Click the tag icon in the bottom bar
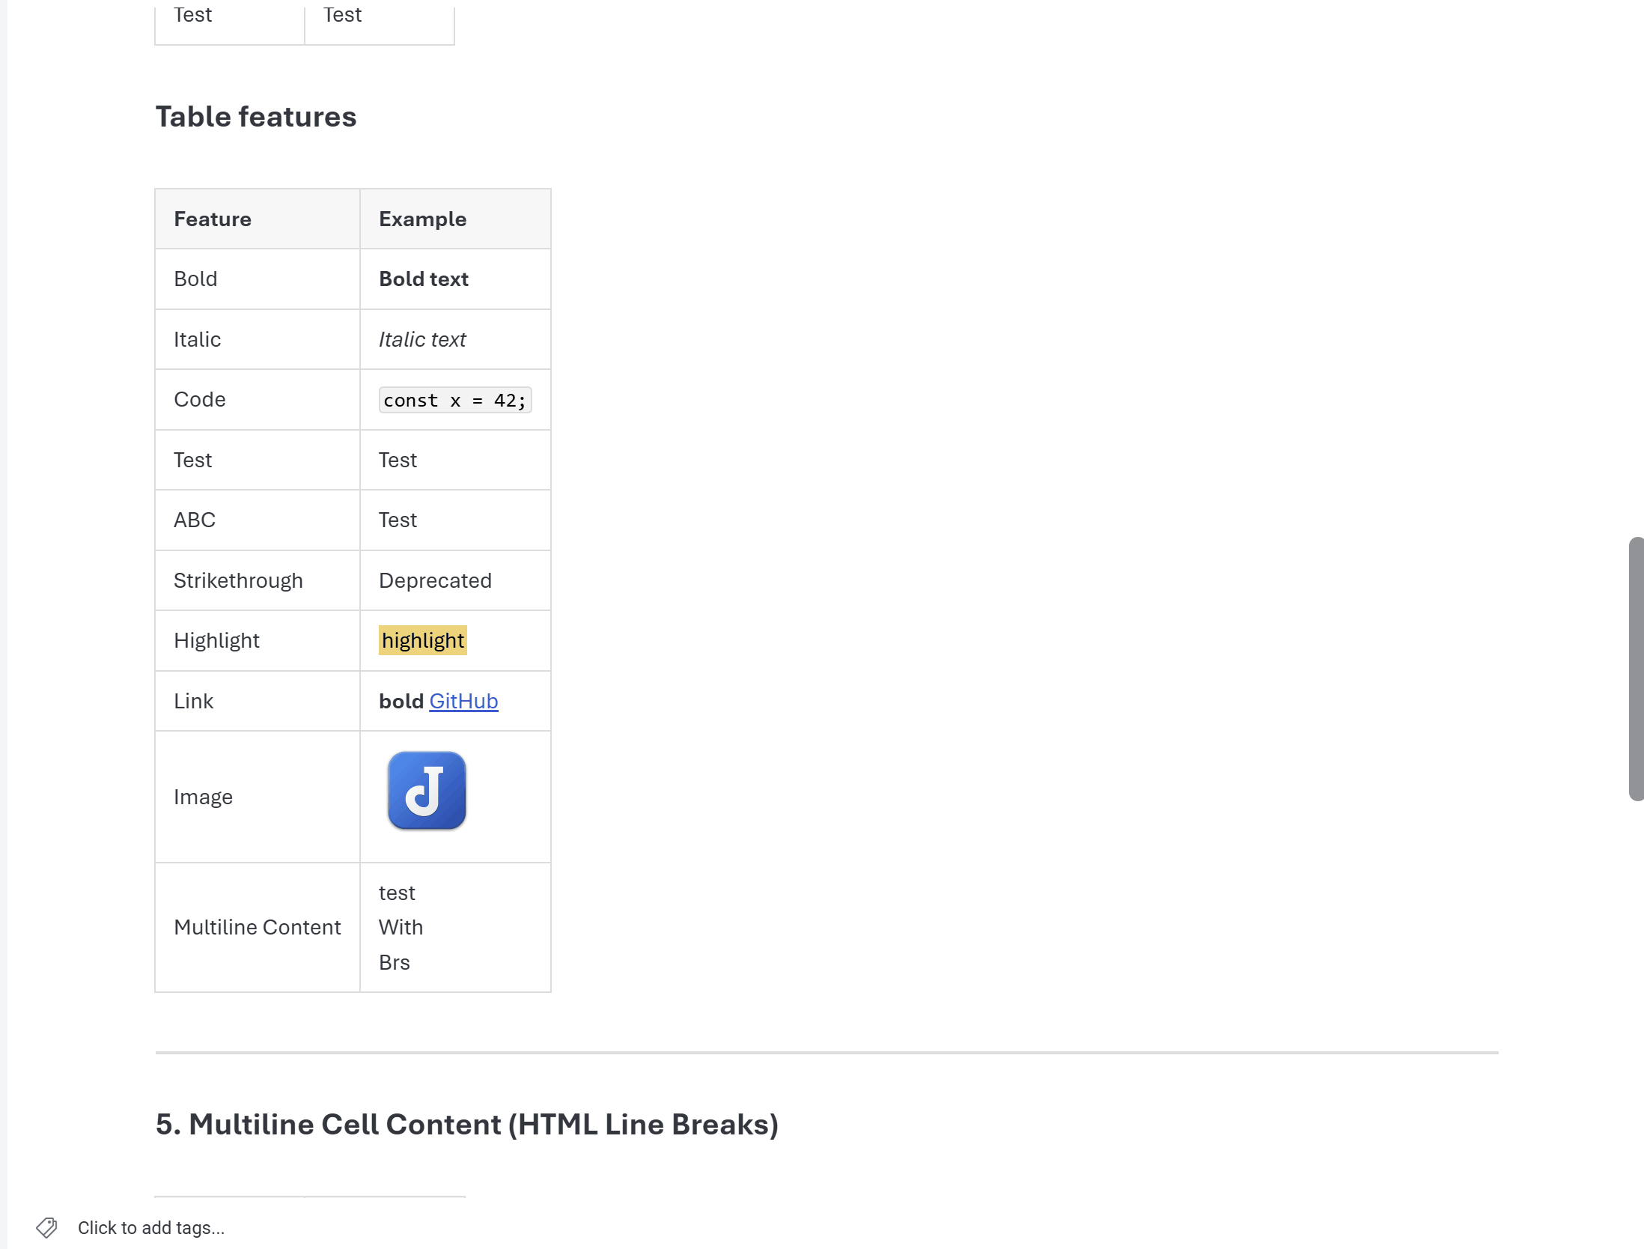 coord(46,1227)
